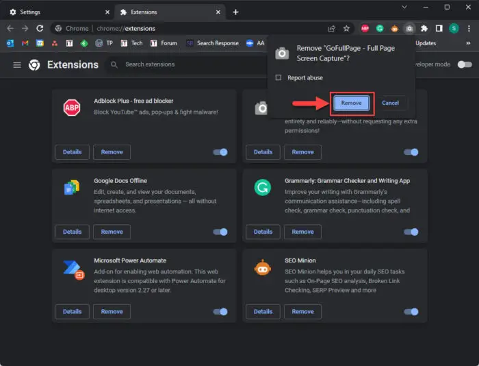Viewport: 479px width, 366px height.
Task: Bookmark this page with the star icon
Action: coord(346,29)
